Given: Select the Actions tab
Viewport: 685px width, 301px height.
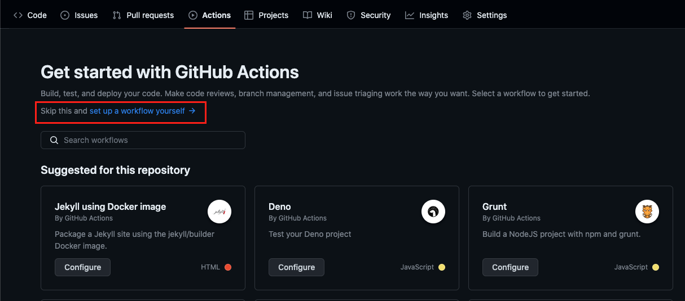Looking at the screenshot, I should (210, 15).
